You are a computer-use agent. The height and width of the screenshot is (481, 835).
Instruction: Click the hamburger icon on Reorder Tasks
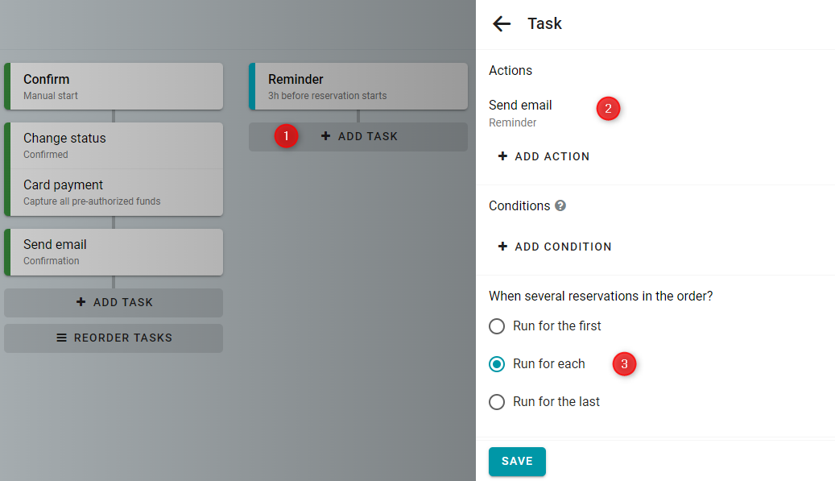[x=62, y=338]
